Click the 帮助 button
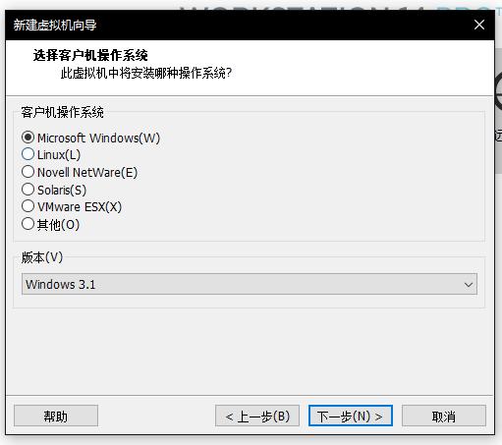Viewport: 502px width, 445px height. (x=56, y=416)
